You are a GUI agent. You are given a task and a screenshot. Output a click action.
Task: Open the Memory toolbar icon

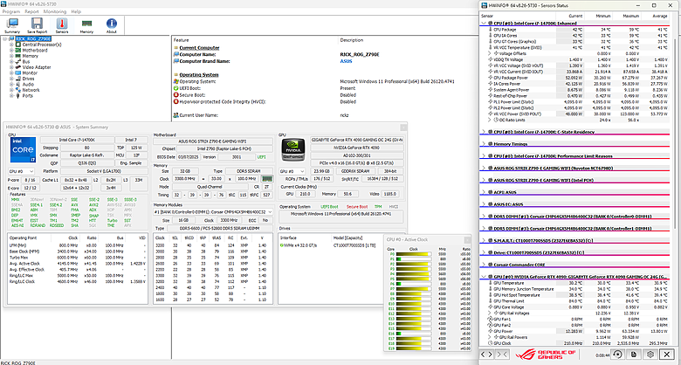click(x=86, y=25)
